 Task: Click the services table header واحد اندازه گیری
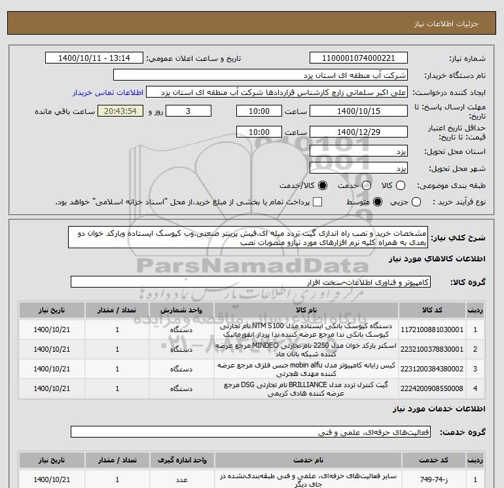tap(182, 460)
